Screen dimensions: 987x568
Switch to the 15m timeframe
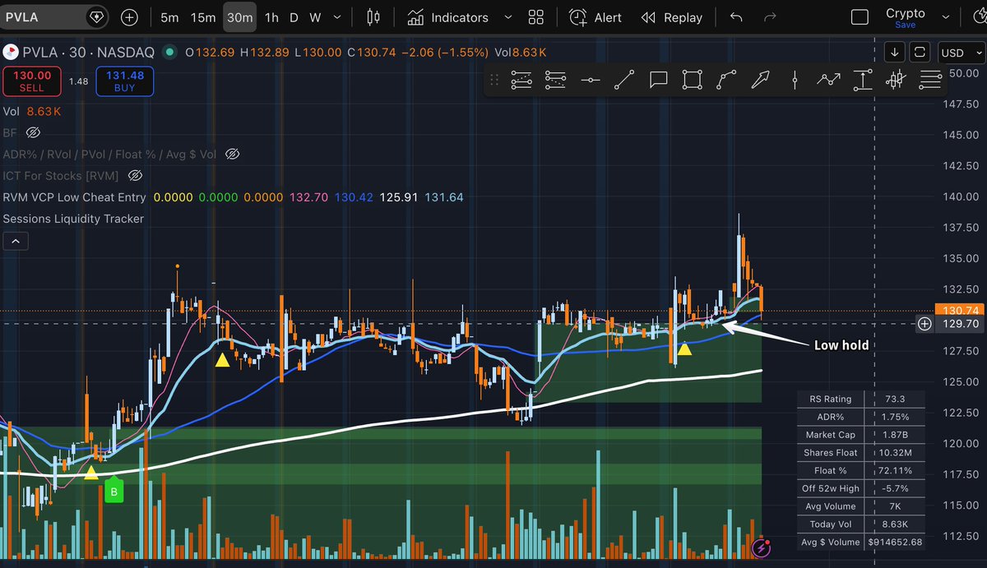tap(203, 17)
